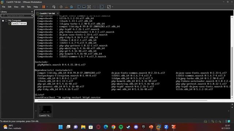234x131 pixels.
Task: Open the Teams chat taskbar icon
Action: click(76, 127)
